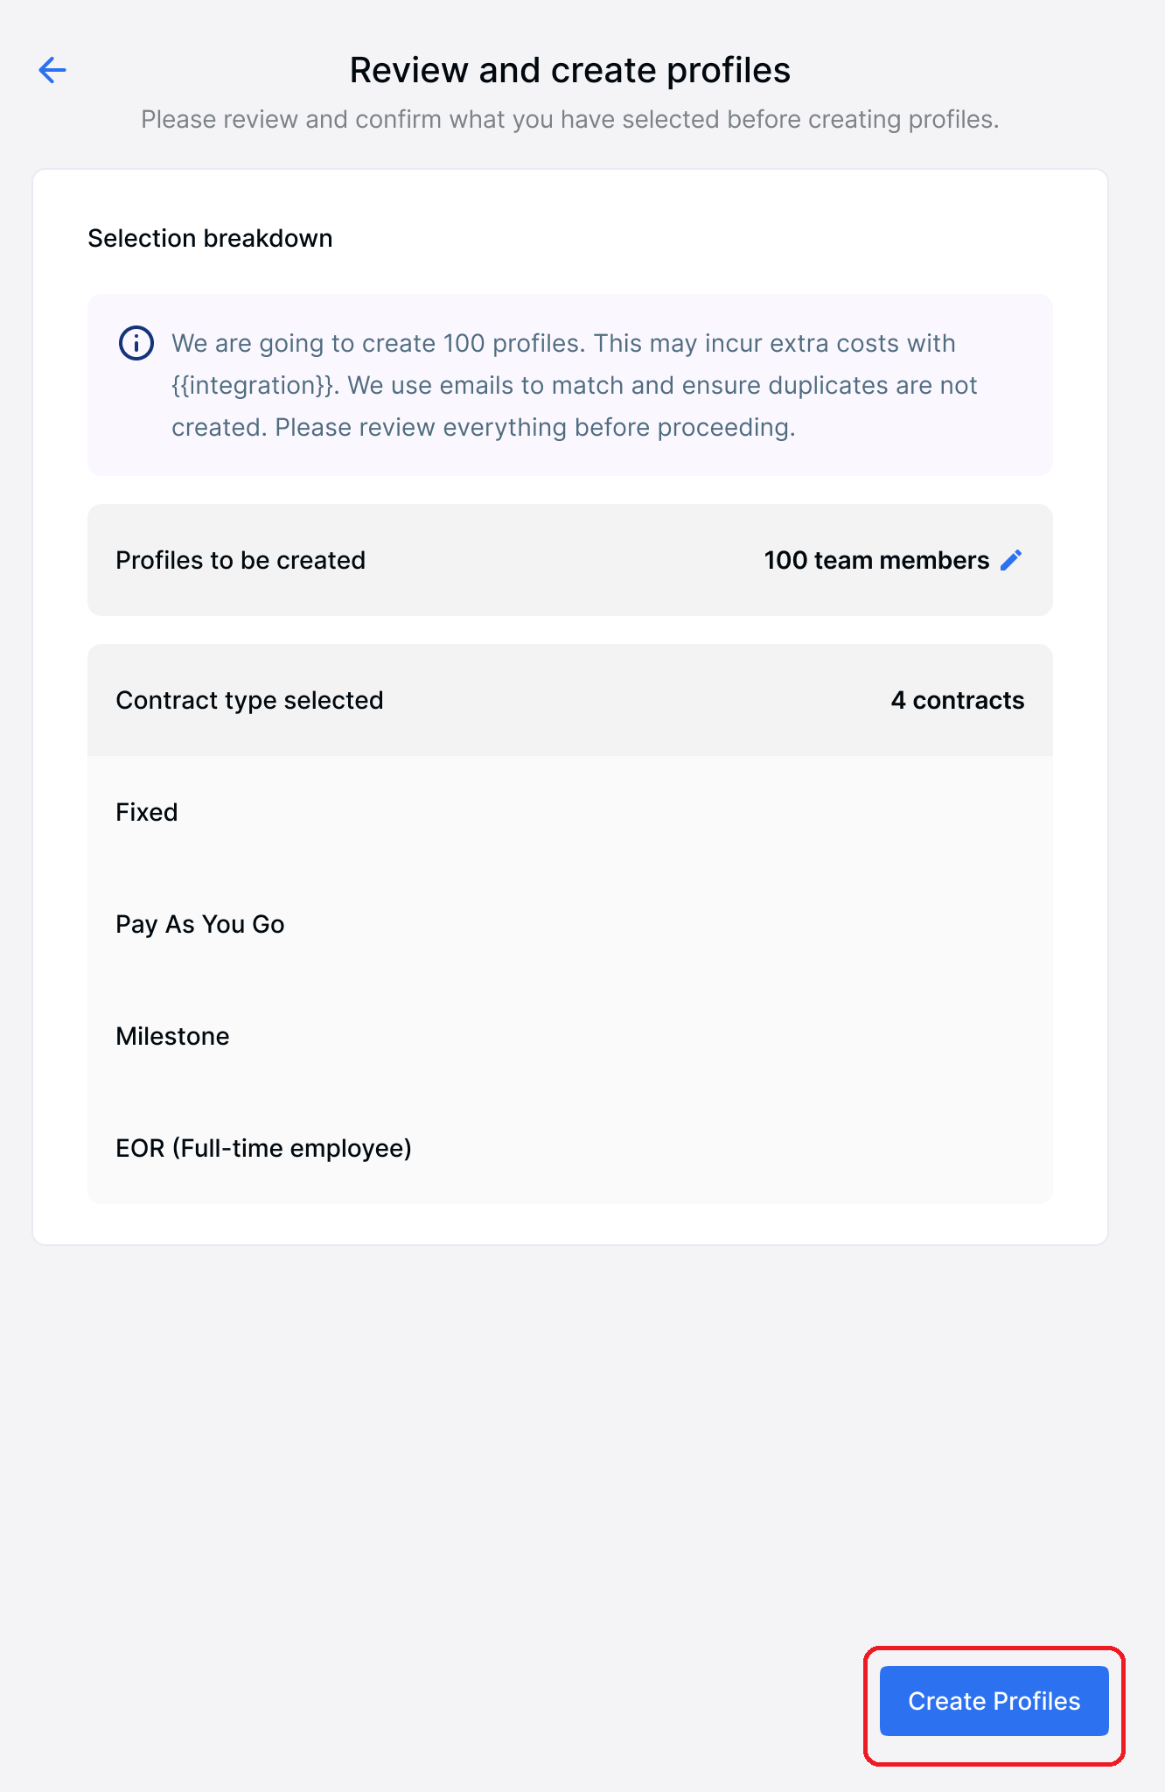Go back using the blue arrow

[x=52, y=70]
